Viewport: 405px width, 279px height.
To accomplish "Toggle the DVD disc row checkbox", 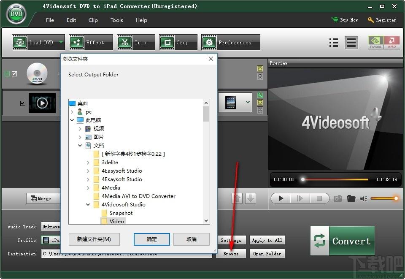I will point(14,74).
